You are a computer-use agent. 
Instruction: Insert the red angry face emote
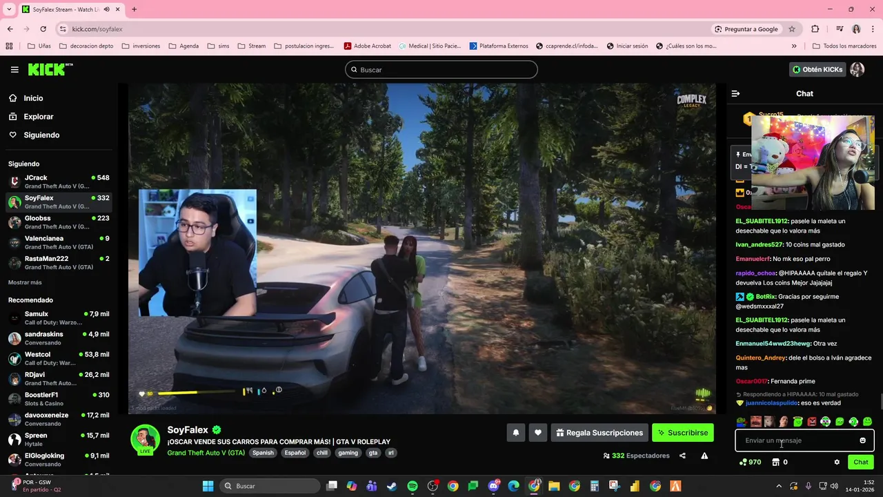click(x=812, y=422)
